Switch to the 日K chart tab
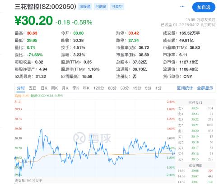Image resolution: width=223 pixels, height=184 pixels. coord(44,88)
